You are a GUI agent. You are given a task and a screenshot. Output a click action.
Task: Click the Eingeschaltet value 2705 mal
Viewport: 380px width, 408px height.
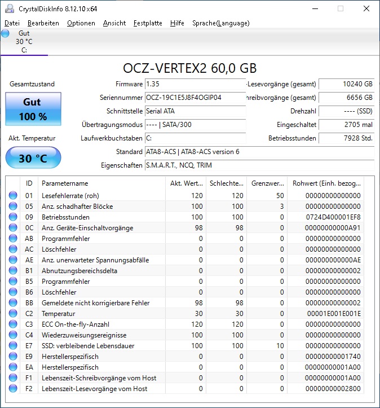pos(347,125)
